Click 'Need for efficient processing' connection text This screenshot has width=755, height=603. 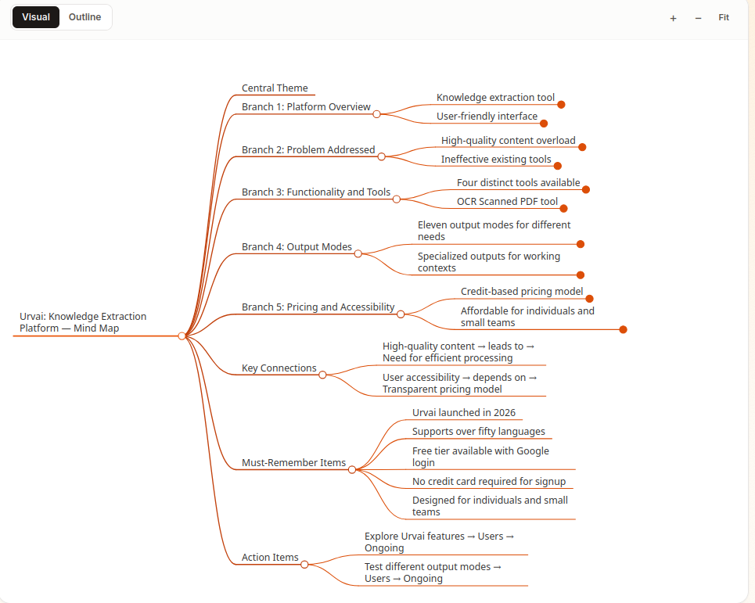(x=448, y=358)
